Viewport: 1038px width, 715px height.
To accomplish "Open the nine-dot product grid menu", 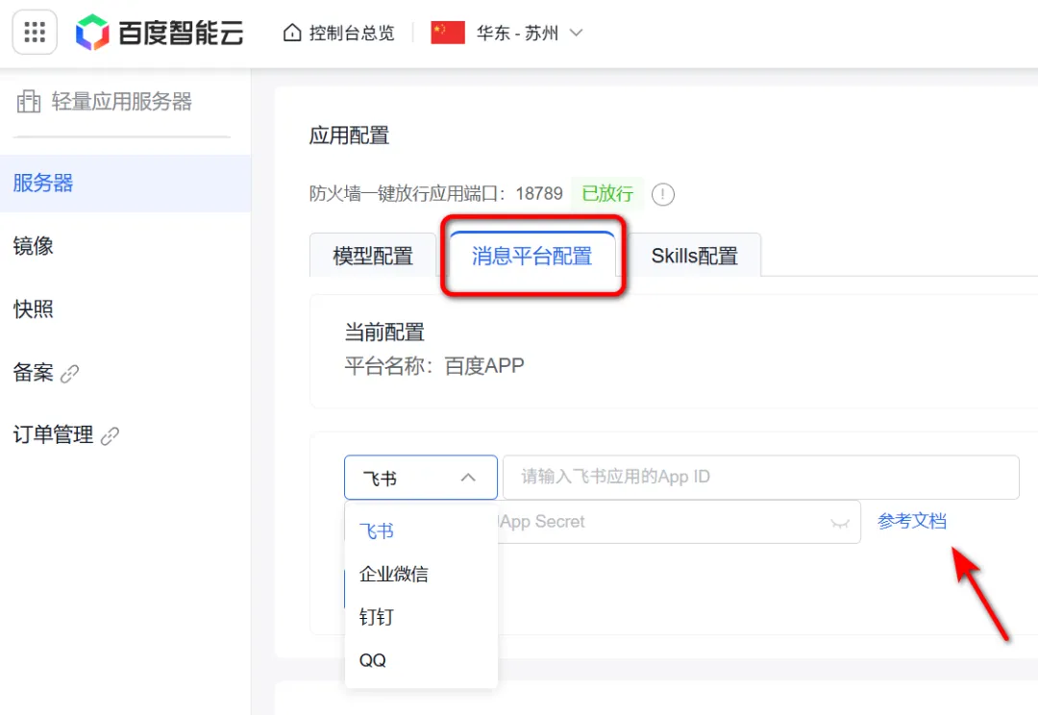I will coord(35,32).
